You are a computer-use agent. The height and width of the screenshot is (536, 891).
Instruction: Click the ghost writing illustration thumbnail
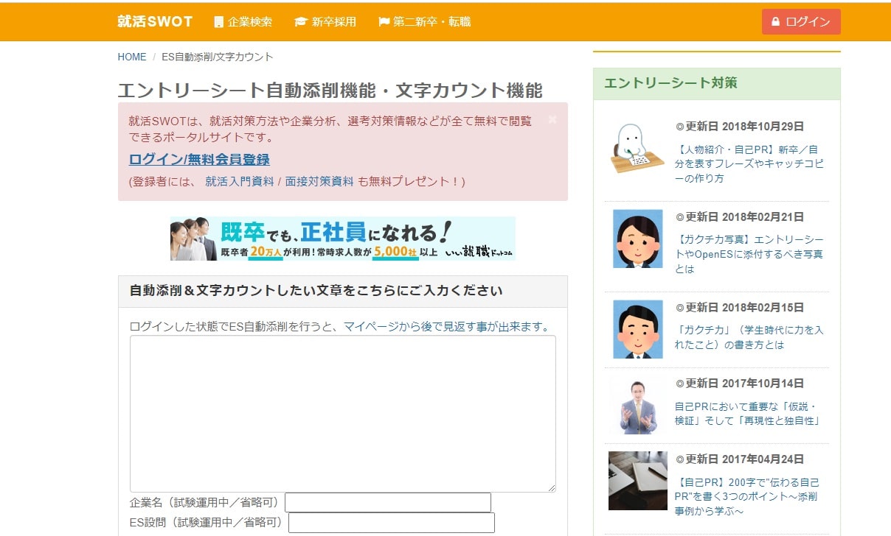[638, 148]
